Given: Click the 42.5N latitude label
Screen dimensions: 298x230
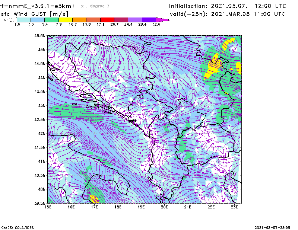Looking at the screenshot, I should [40, 119].
